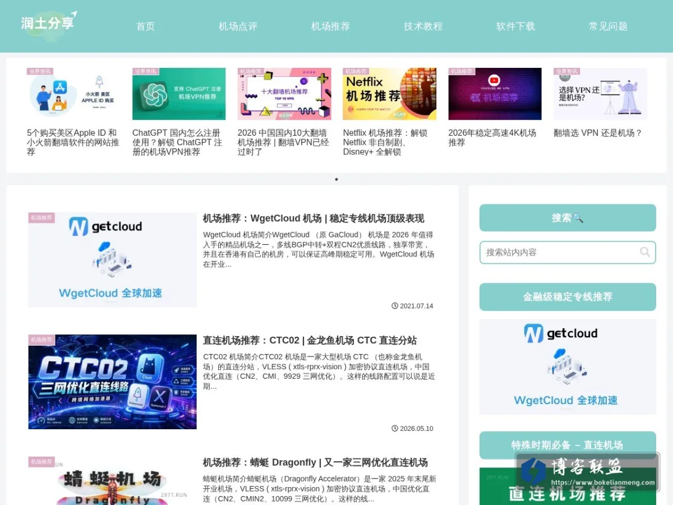Click the 搜索 sidebar heading button
Screen dimensions: 673x505
[x=568, y=218]
